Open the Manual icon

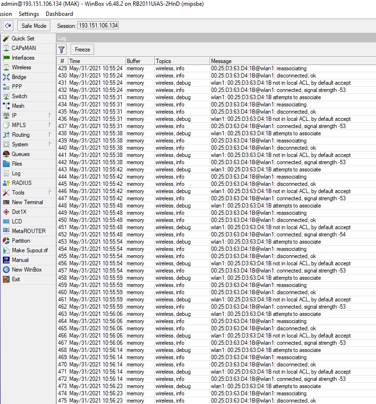coord(6,260)
